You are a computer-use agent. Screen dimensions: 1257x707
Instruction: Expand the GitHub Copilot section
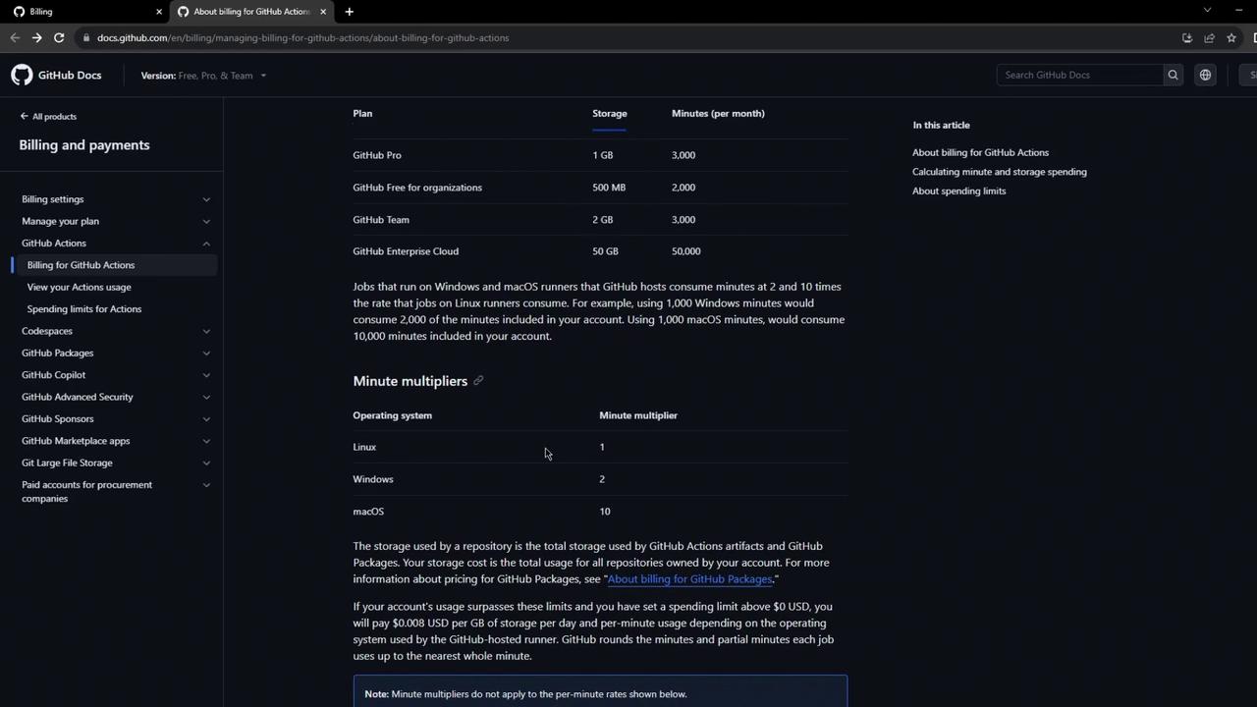206,375
